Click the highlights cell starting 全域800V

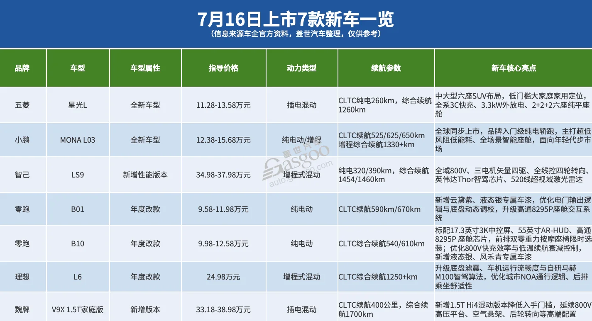pos(514,175)
